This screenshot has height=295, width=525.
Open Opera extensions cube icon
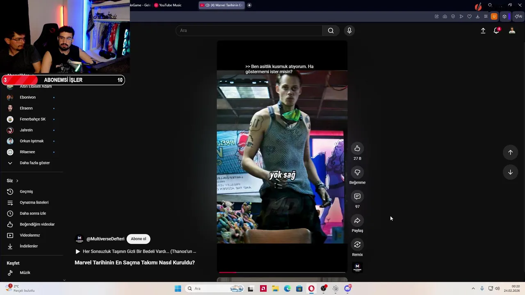click(x=504, y=16)
